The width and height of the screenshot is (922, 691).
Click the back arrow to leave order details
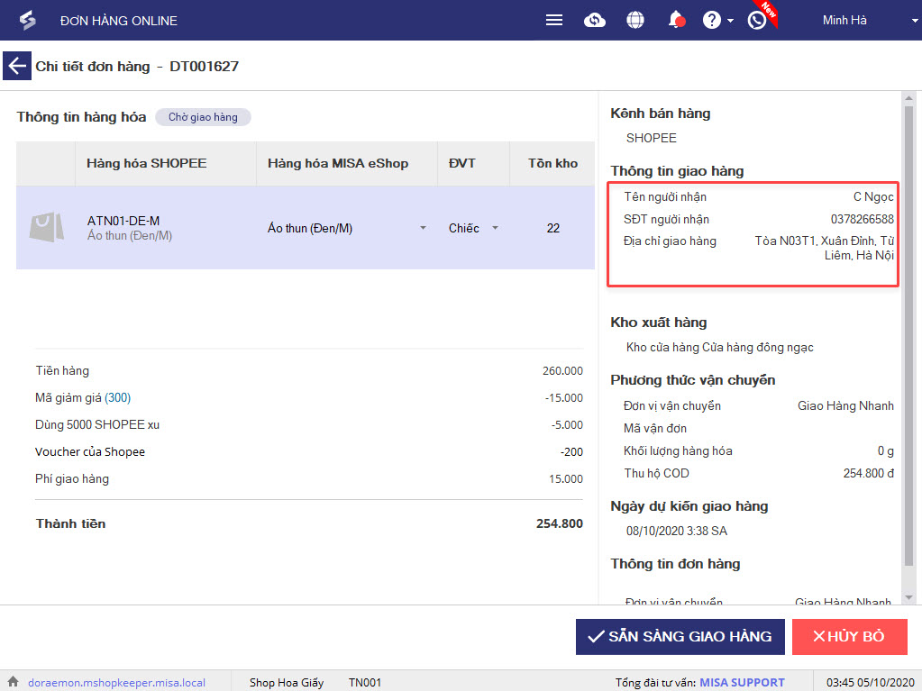click(16, 66)
